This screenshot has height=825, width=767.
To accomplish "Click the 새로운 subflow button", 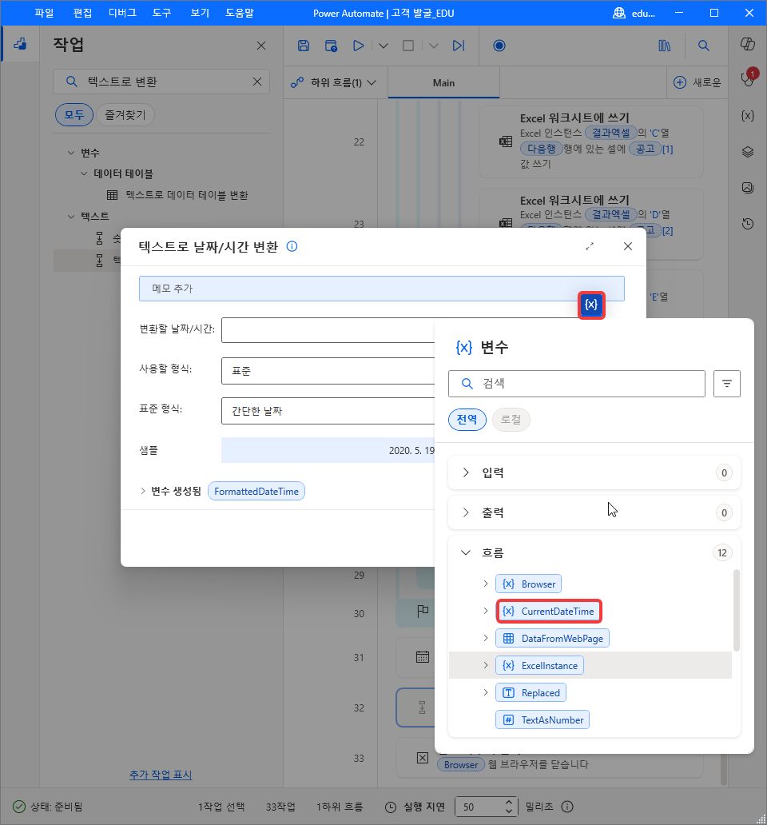I will 697,82.
